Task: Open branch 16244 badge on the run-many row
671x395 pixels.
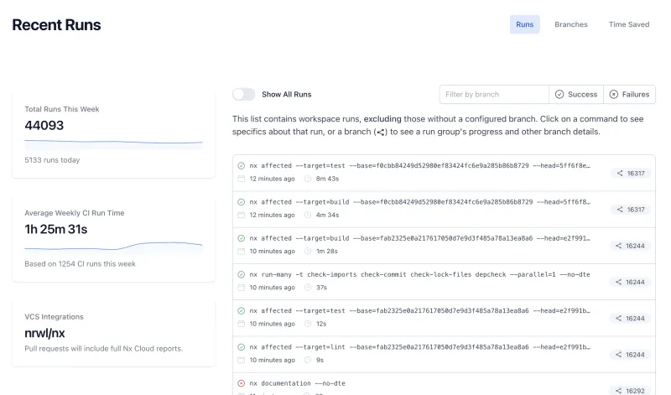Action: [630, 282]
